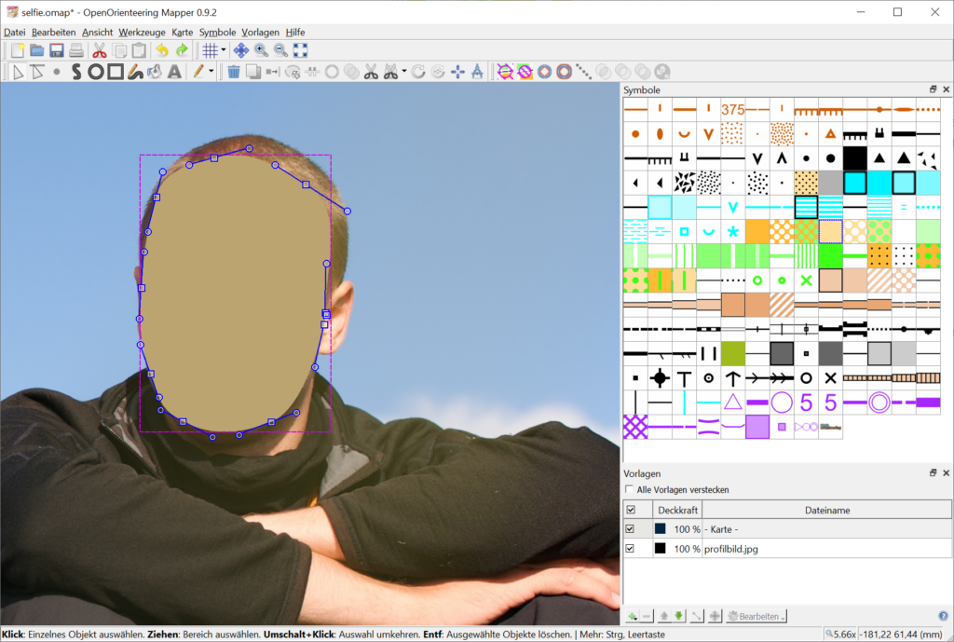Open the grid options dropdown arrow
The image size is (954, 642).
[x=224, y=50]
